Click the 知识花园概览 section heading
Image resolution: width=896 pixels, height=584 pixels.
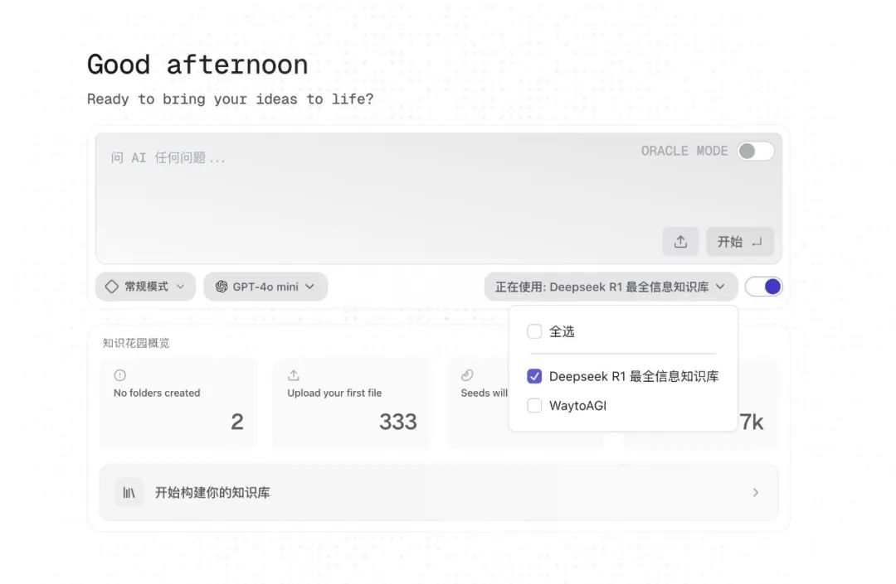click(136, 343)
